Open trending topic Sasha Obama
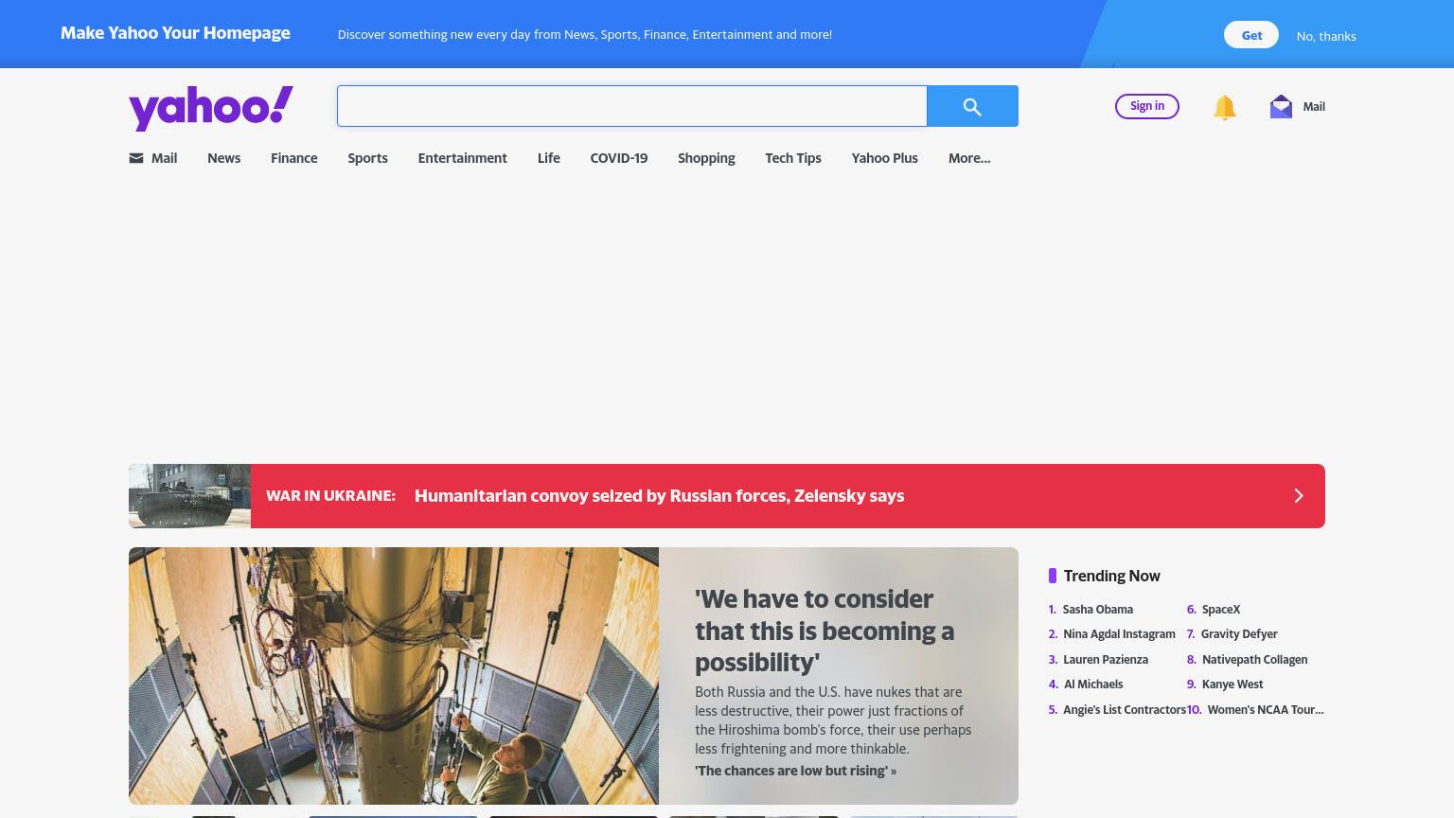The height and width of the screenshot is (818, 1454). coord(1097,610)
